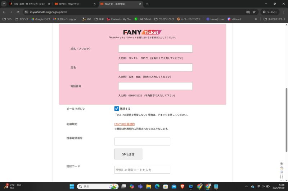288x191 pixels.
Task: Open the SEO bookmark folder
Action: (7, 19)
